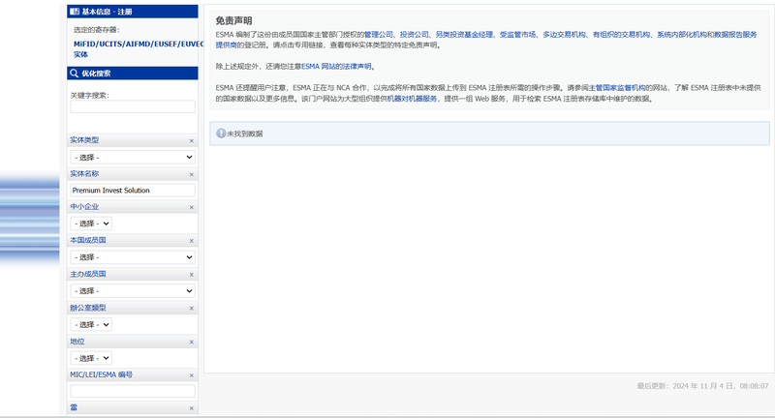Click the info icon beside 未找到数据

(x=221, y=134)
